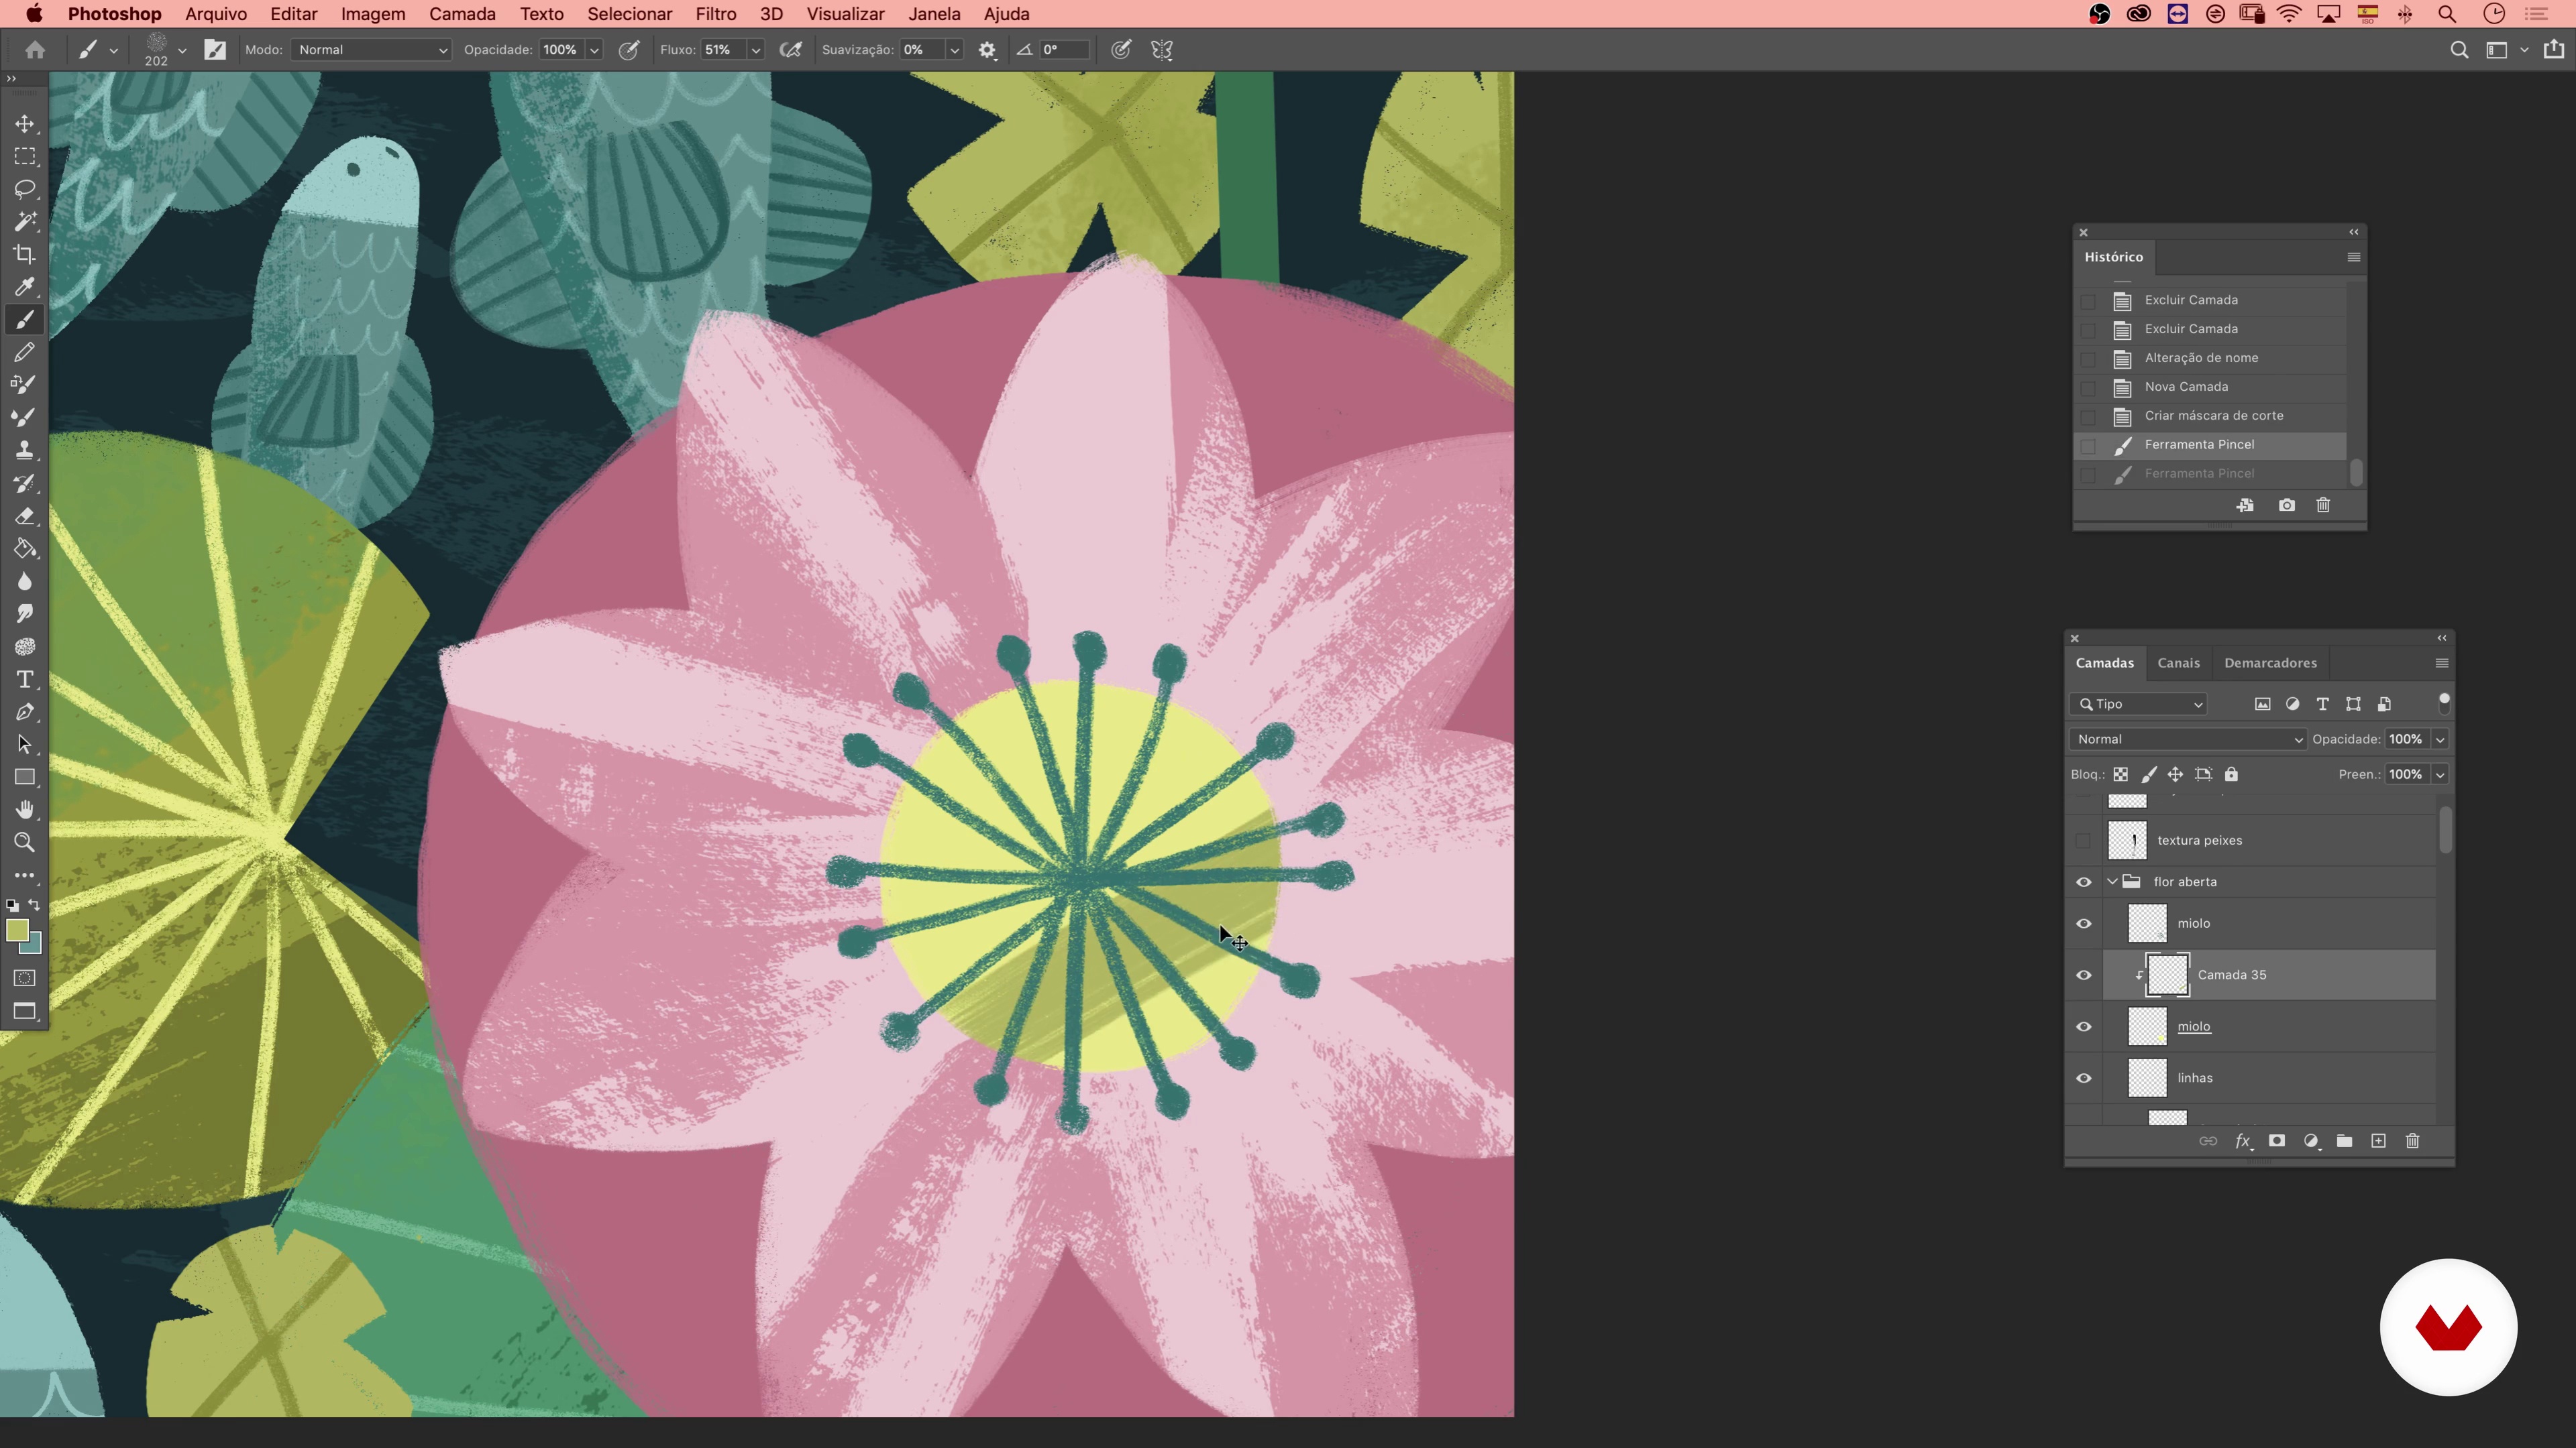
Task: Select the Path Selection arrow tool
Action: pyautogui.click(x=25, y=745)
